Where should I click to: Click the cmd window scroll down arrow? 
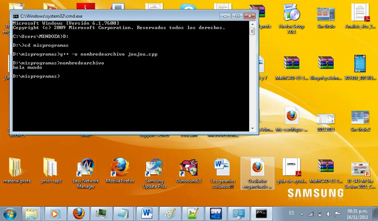coord(252,129)
